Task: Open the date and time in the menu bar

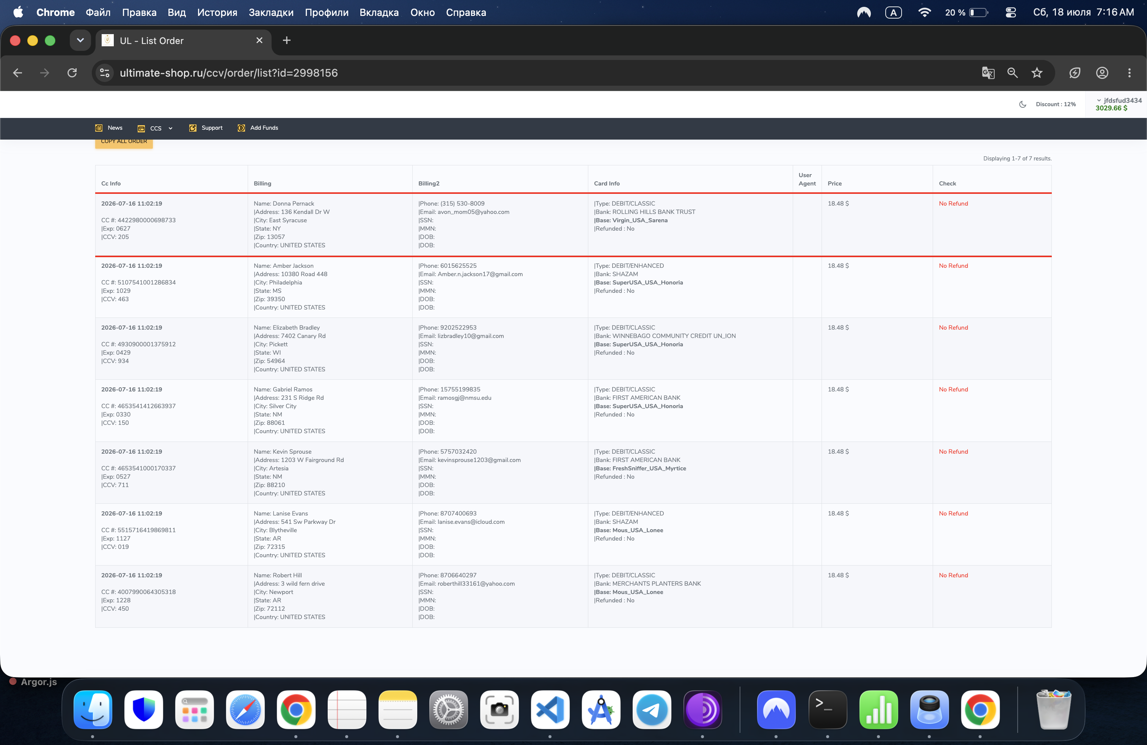Action: coord(1083,13)
